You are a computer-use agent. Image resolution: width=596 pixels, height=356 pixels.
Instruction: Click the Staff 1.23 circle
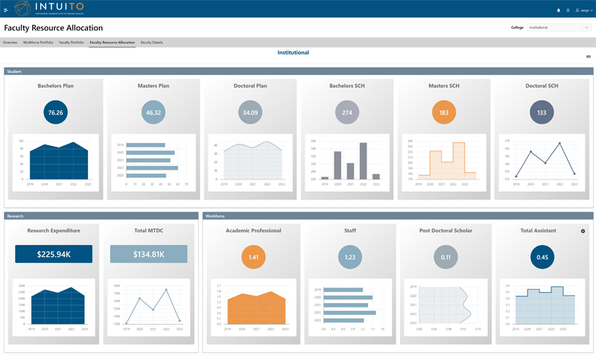350,257
